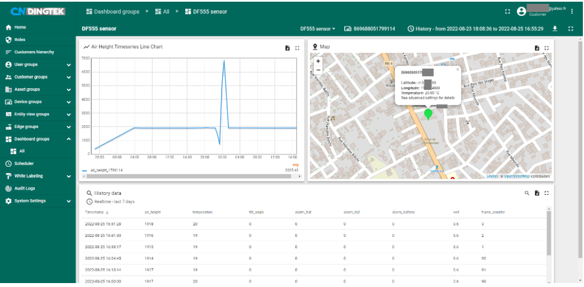
Task: Open search in the History data table
Action: (527, 193)
